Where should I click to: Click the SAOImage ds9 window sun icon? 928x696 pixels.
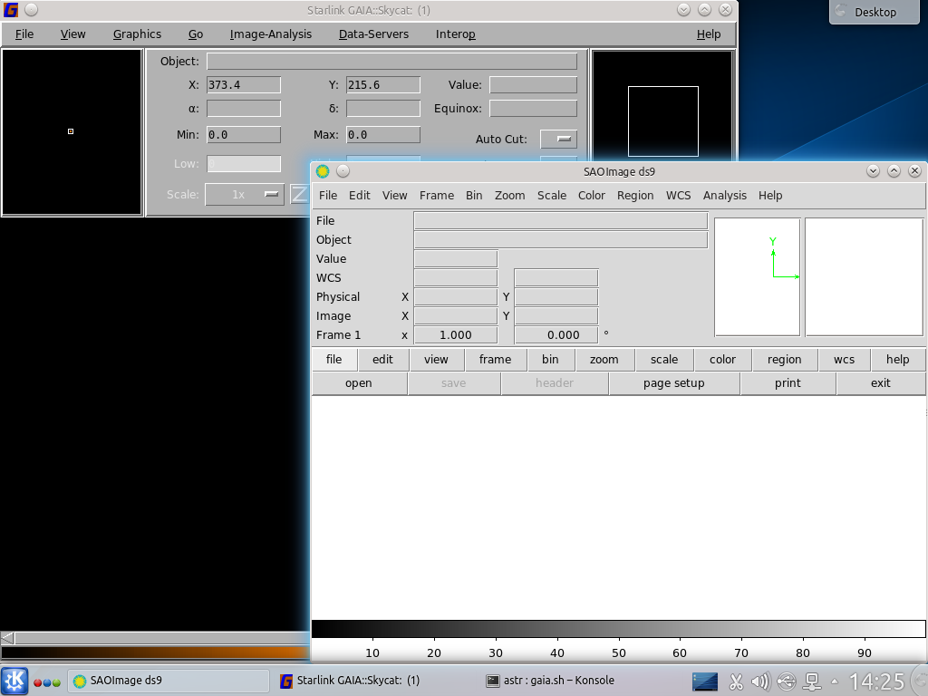323,171
